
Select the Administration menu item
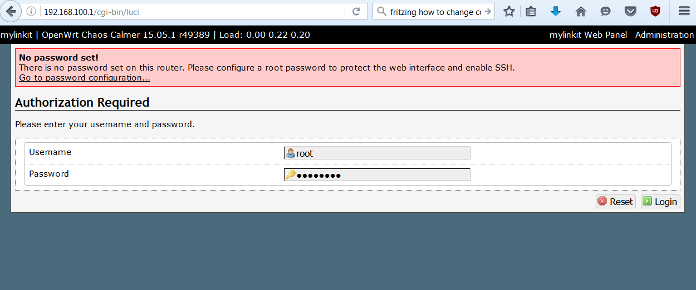click(664, 35)
